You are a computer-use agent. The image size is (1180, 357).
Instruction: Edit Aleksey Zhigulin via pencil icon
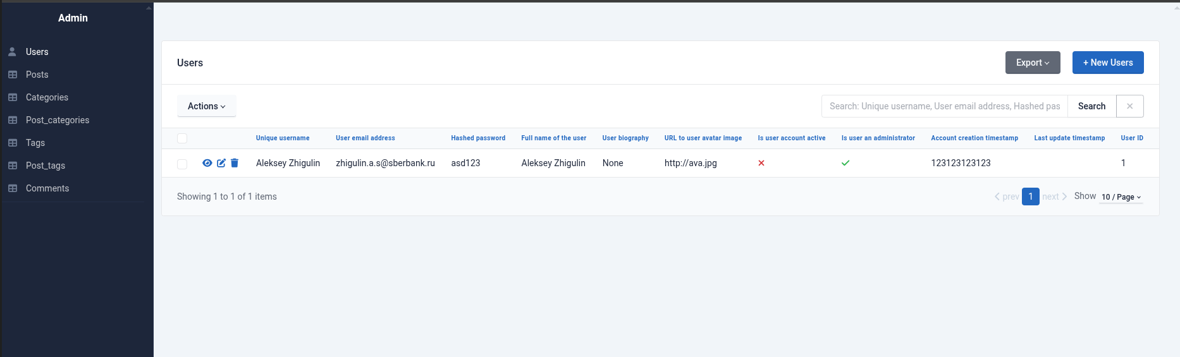click(221, 163)
